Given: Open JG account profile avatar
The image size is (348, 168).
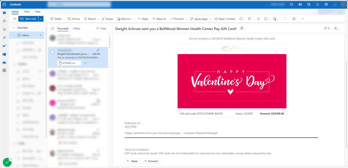Looking at the screenshot, I should pyautogui.click(x=343, y=4).
